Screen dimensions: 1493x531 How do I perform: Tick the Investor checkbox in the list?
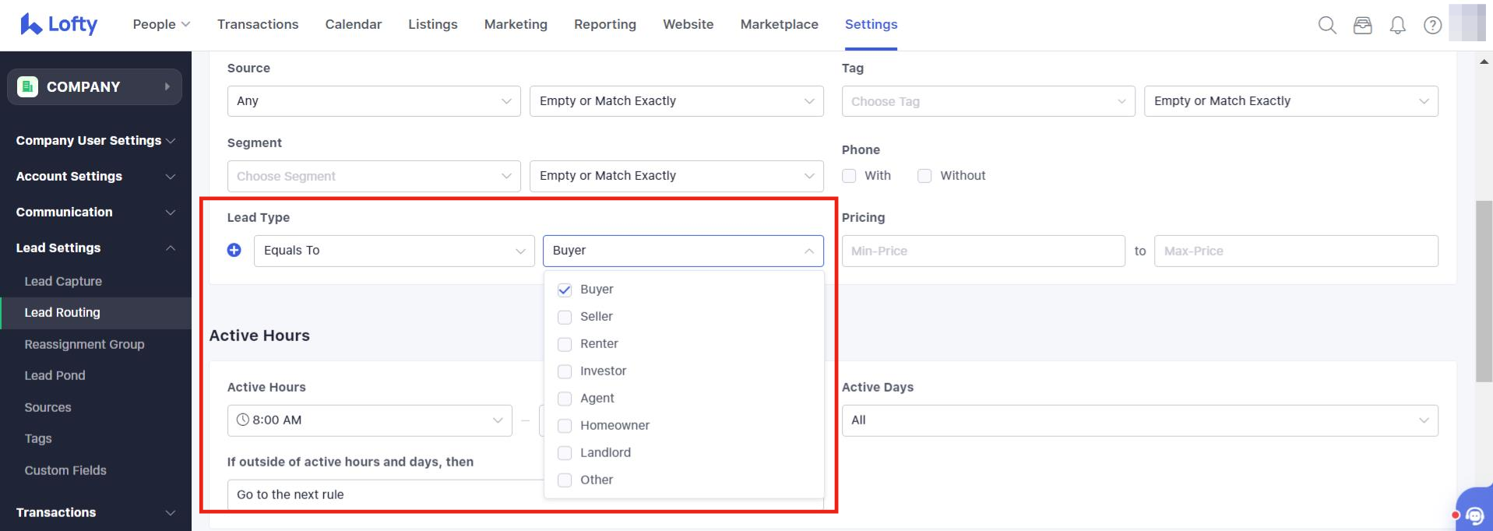point(565,371)
